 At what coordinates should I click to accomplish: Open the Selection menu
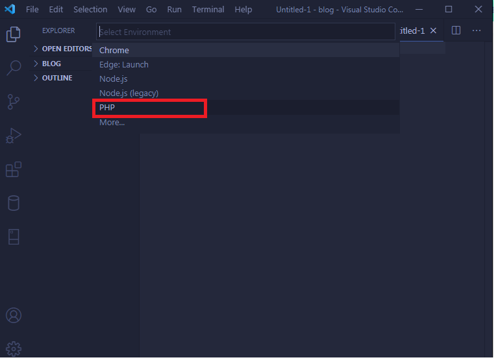pyautogui.click(x=90, y=10)
